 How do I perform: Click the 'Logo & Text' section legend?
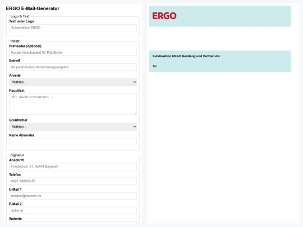(x=20, y=16)
